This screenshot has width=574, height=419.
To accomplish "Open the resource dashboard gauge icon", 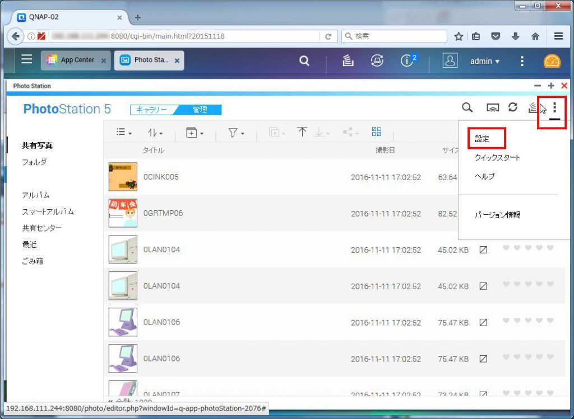I will click(x=552, y=60).
